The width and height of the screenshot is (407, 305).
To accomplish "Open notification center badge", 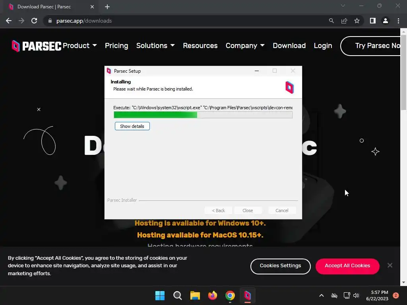I will (x=395, y=295).
